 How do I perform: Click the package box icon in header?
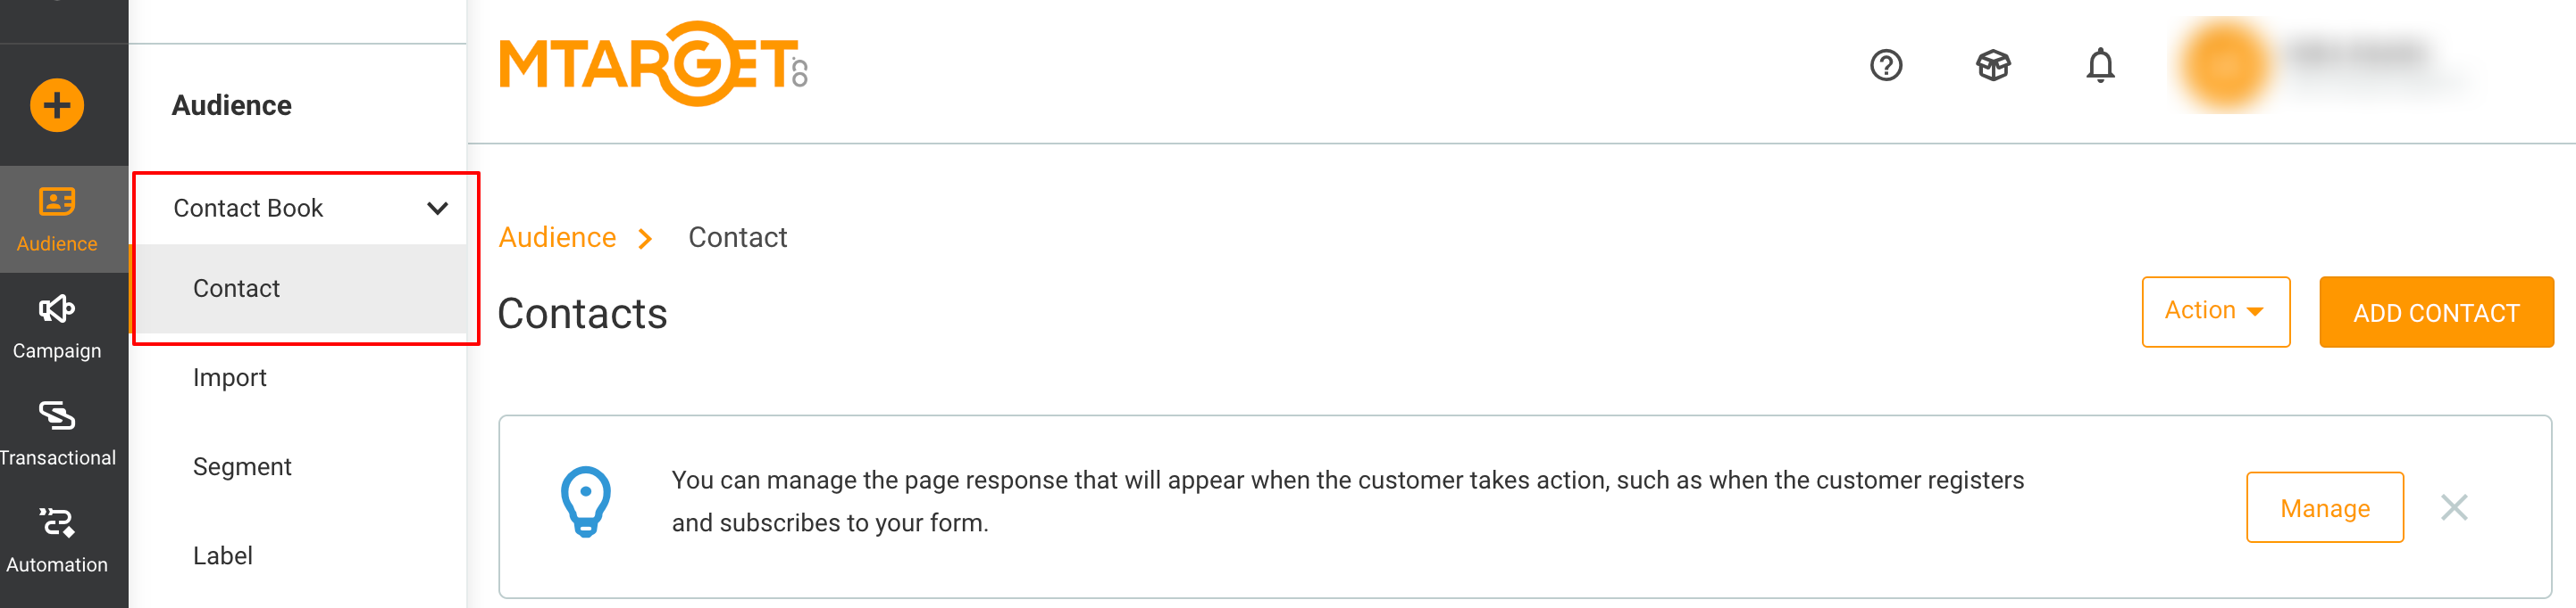pyautogui.click(x=1992, y=66)
